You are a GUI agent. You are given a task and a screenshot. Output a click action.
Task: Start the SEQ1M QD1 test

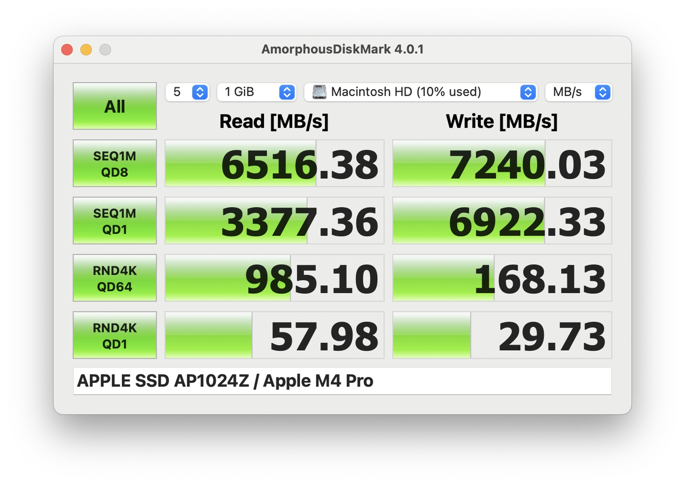115,220
